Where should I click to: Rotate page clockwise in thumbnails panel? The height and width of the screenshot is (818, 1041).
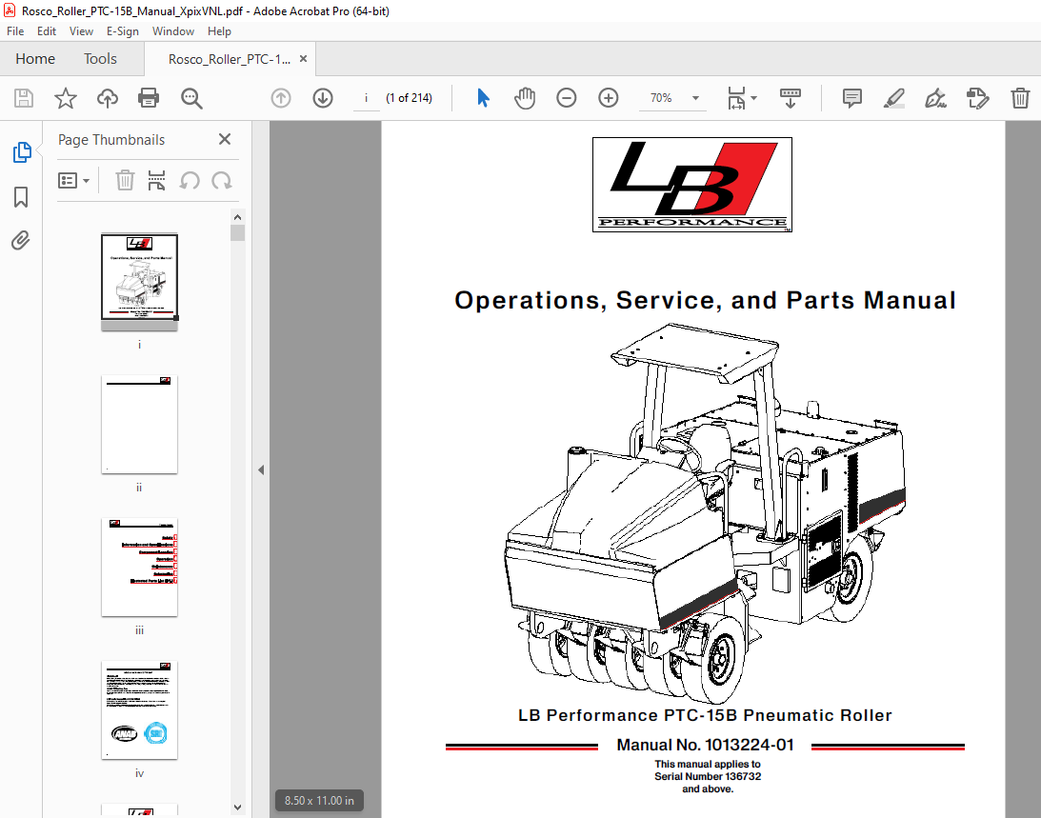[222, 181]
